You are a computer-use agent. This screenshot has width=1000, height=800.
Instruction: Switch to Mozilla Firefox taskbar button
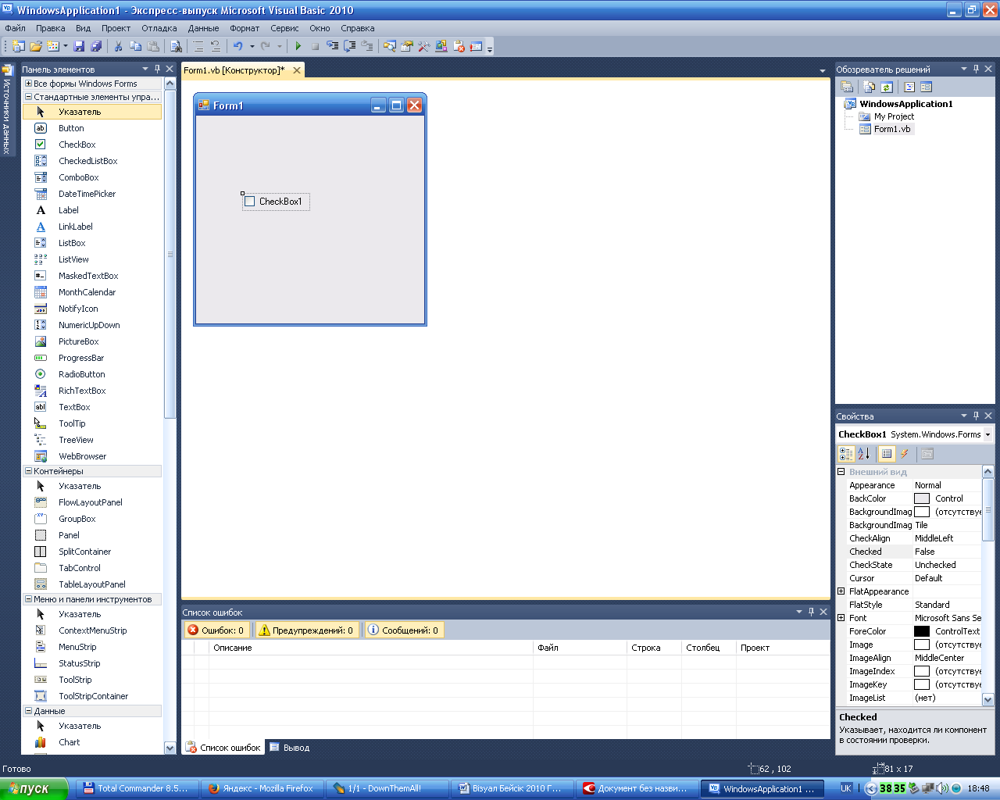[262, 788]
